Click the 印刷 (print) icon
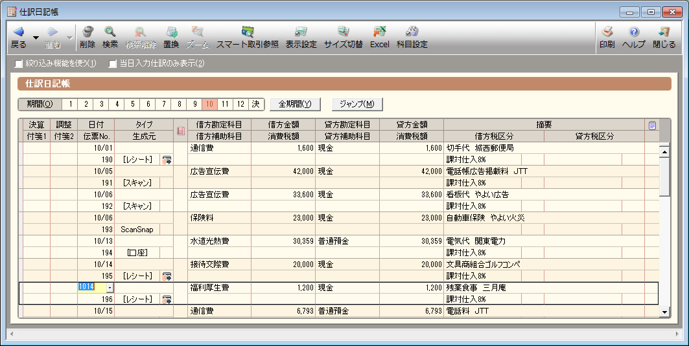Screen dimensions: 689x346 click(607, 37)
